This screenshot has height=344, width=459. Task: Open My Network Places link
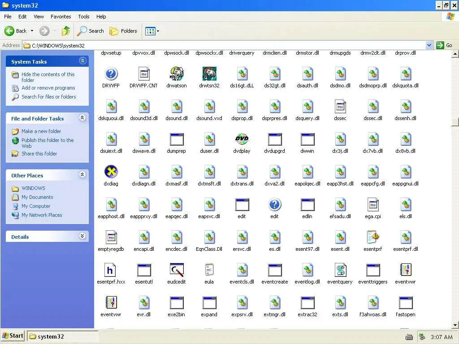coord(42,215)
